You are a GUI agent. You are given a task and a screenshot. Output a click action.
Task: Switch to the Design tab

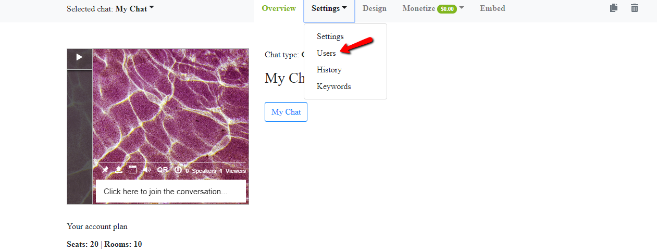375,8
